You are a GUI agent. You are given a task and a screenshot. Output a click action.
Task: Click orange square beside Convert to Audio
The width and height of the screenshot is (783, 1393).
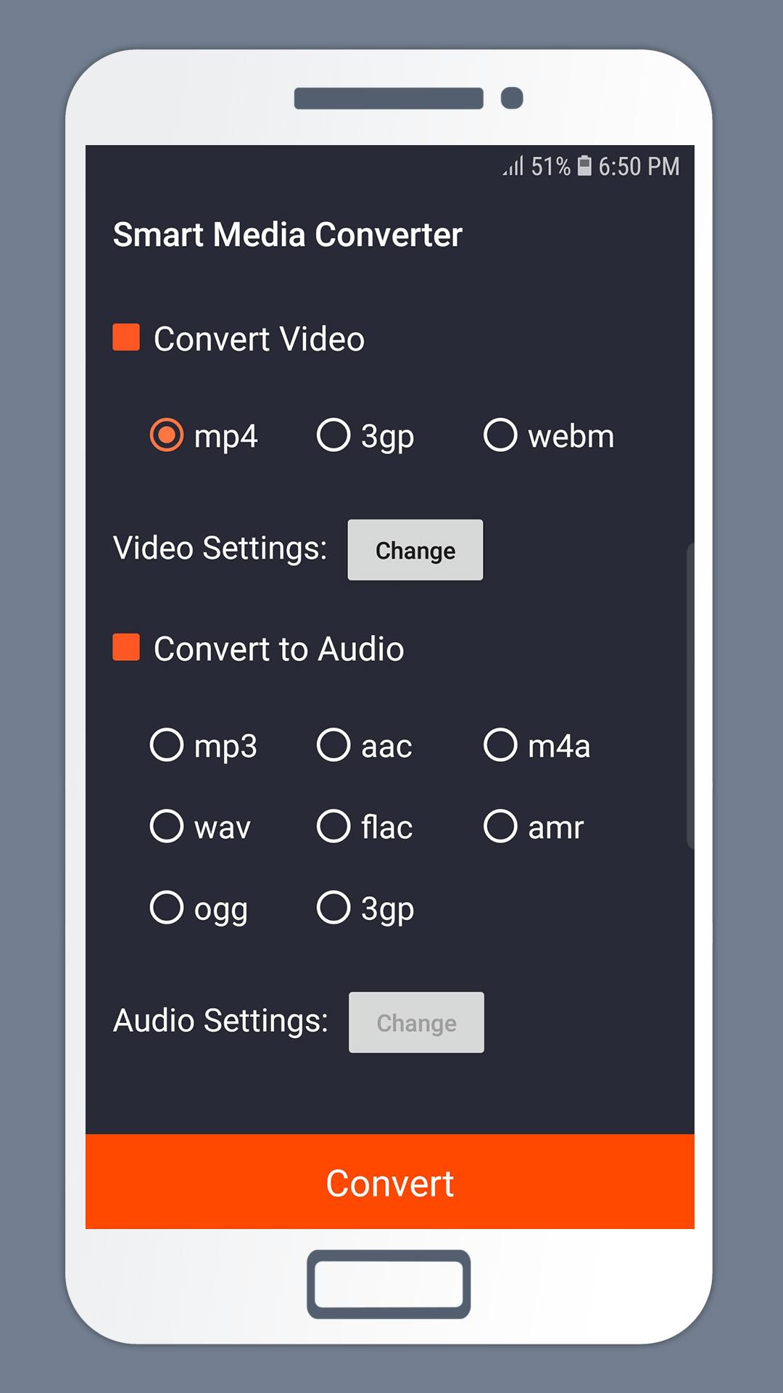126,647
